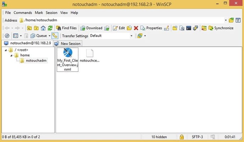The width and height of the screenshot is (244, 142).
Task: Open the view style dropdown arrow
Action: coord(21,36)
